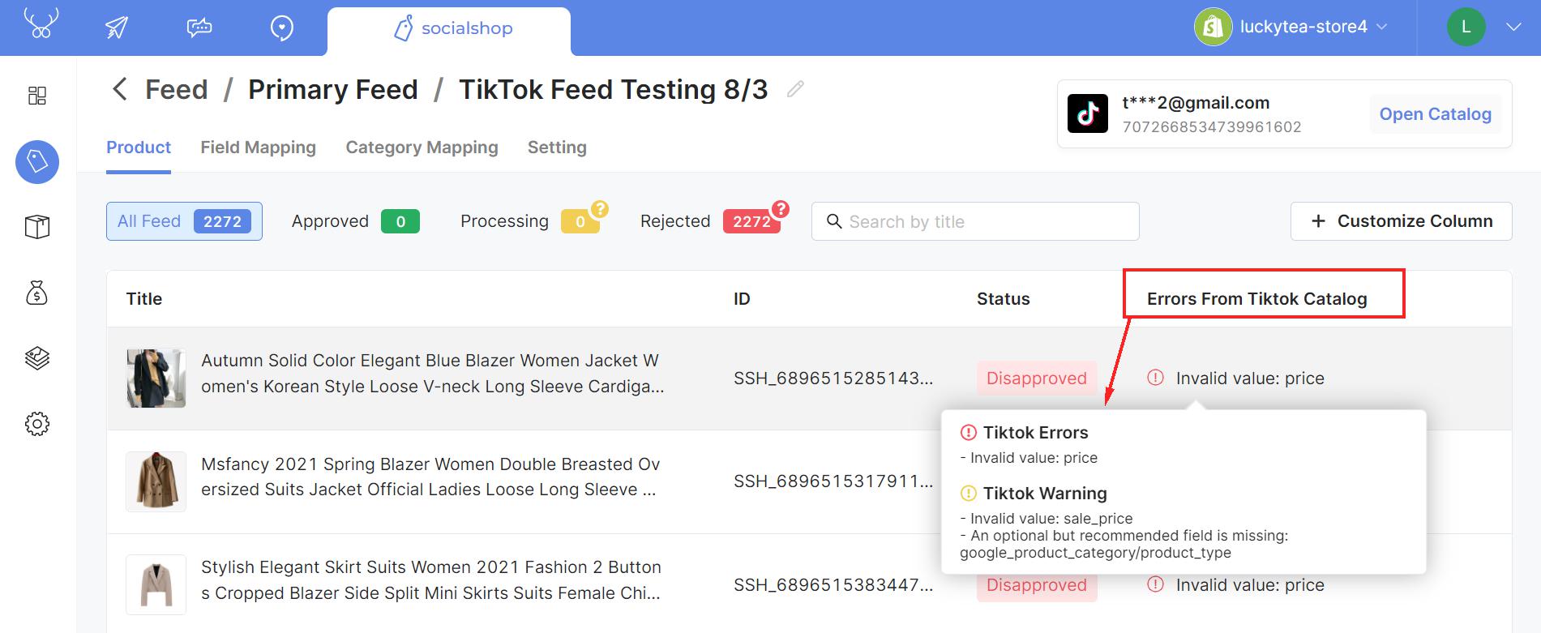Image resolution: width=1541 pixels, height=633 pixels.
Task: Click the Open Catalog button
Action: pyautogui.click(x=1435, y=114)
